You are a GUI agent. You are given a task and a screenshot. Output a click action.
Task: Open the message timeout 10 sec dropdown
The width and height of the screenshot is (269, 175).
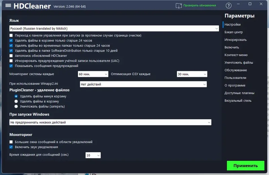click(93, 155)
